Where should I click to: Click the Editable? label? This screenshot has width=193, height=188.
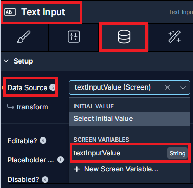[22, 141]
